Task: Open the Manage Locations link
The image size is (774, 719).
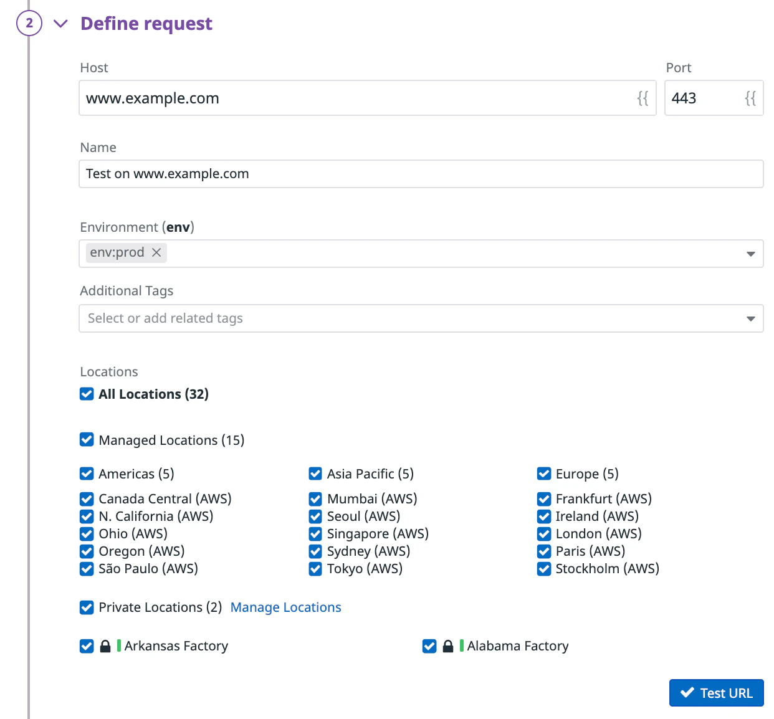Action: 285,607
